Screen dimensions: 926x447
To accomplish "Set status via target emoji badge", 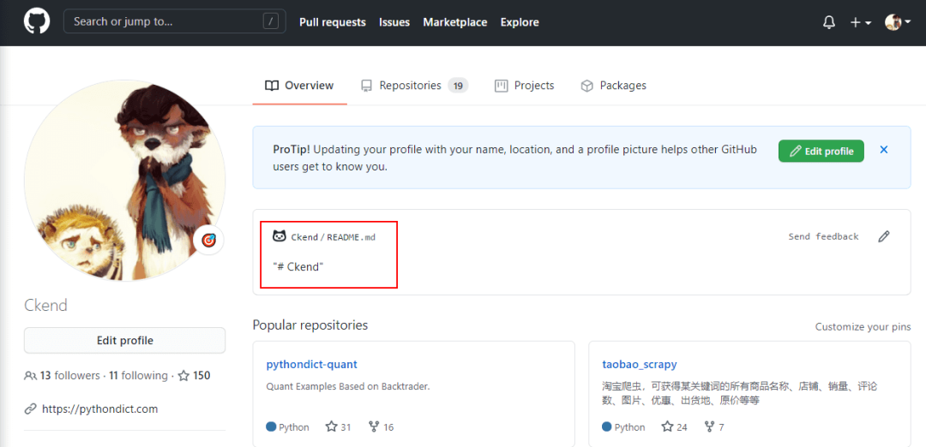I will [x=208, y=240].
